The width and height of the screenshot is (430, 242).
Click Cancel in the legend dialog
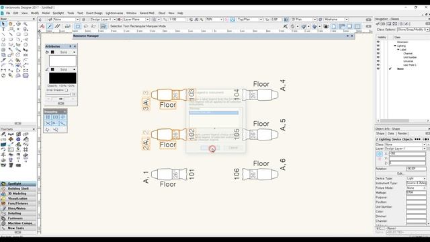click(x=233, y=148)
